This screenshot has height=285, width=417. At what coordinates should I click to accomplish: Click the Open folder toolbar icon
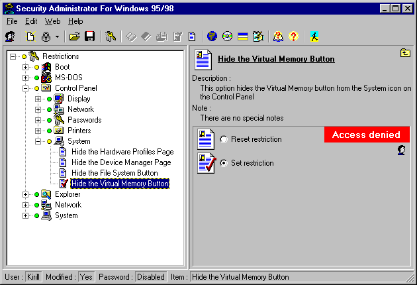click(75, 37)
